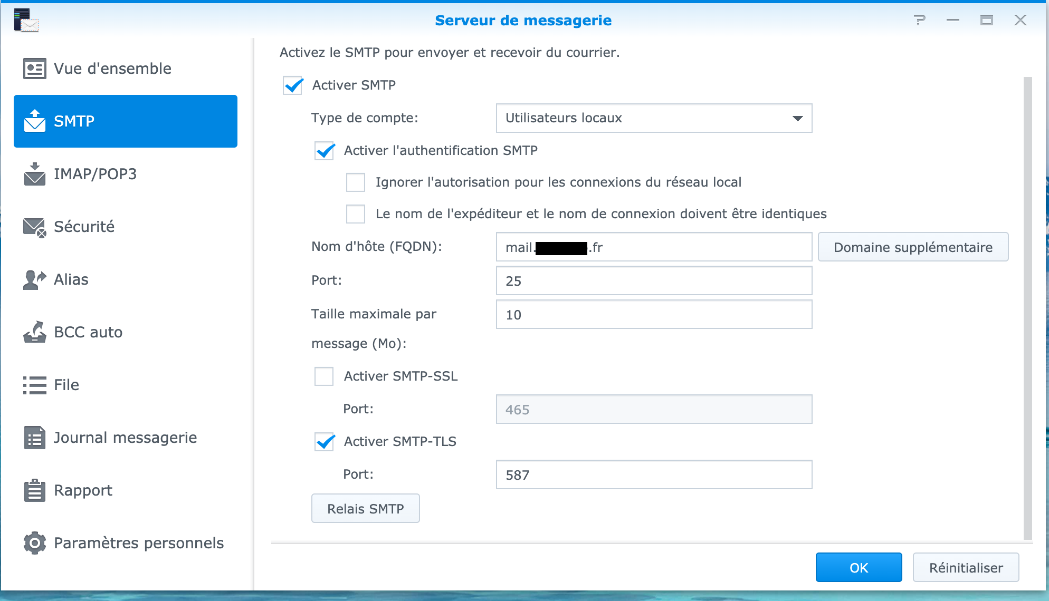This screenshot has width=1049, height=601.
Task: Click the Sécurité envelope icon
Action: click(35, 227)
